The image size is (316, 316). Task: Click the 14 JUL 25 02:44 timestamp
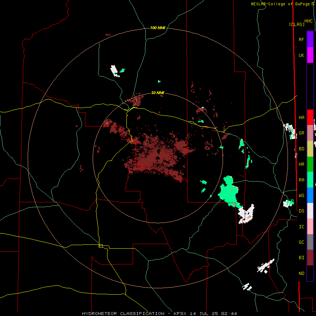pos(213,314)
